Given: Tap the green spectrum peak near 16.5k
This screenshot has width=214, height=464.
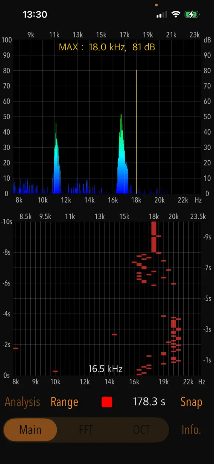Looking at the screenshot, I should (122, 154).
